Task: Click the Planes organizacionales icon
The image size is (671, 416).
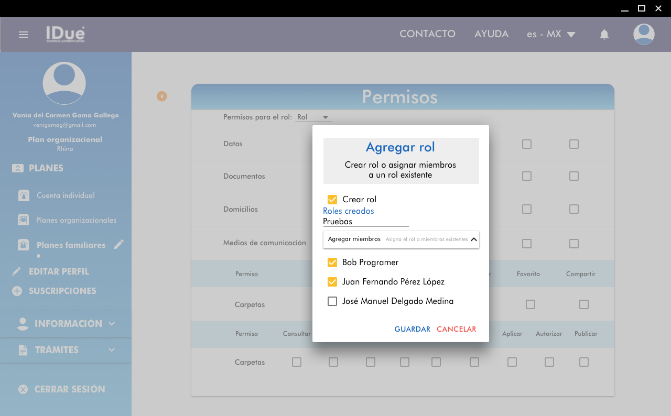Action: point(23,220)
